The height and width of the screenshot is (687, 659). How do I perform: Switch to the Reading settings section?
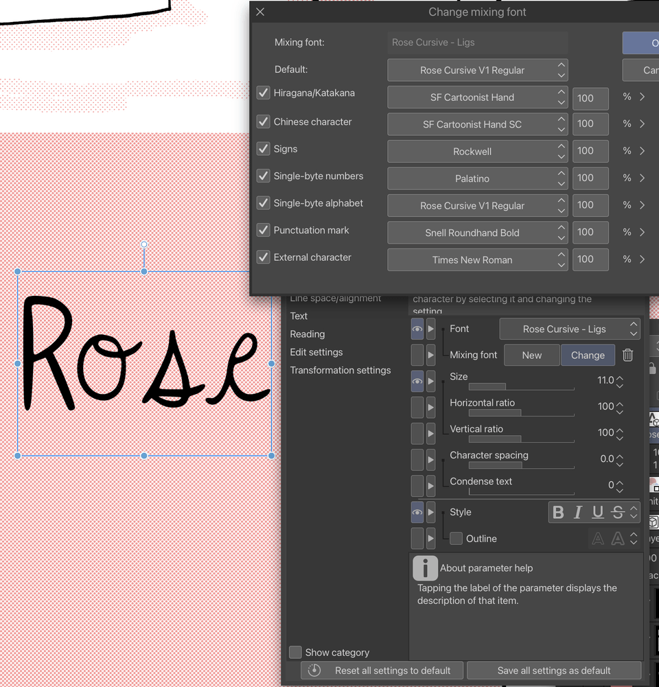point(307,334)
